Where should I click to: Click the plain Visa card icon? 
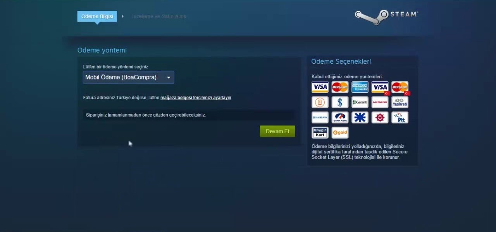[x=320, y=87]
